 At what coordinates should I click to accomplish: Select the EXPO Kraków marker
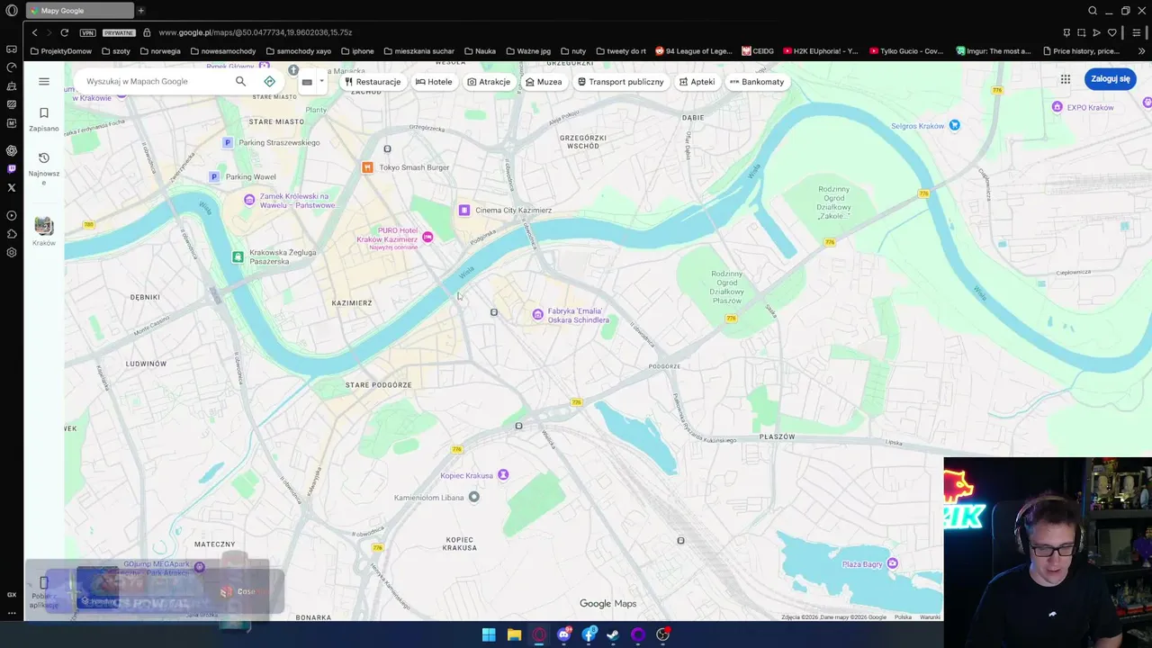tap(1057, 107)
